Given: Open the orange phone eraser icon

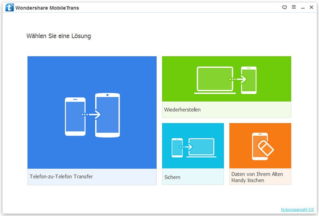Looking at the screenshot, I should pos(262,146).
